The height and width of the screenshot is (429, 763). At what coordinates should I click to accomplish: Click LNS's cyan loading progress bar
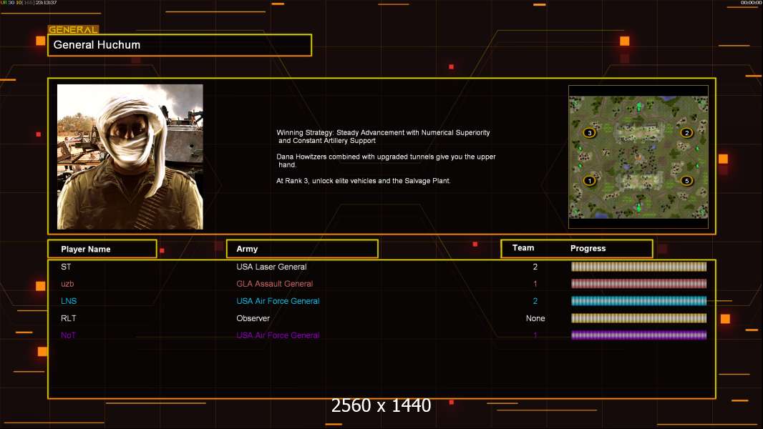[x=638, y=301]
